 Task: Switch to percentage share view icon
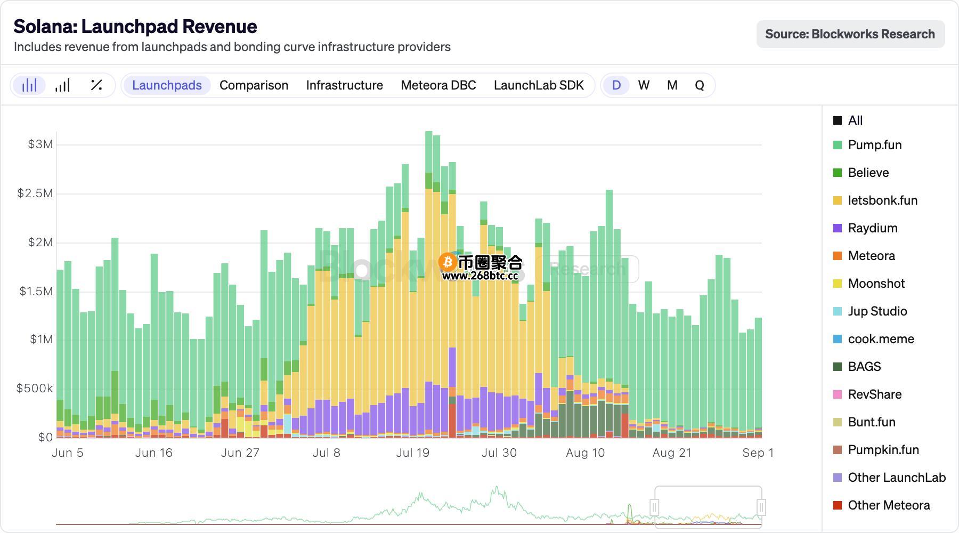[x=96, y=85]
